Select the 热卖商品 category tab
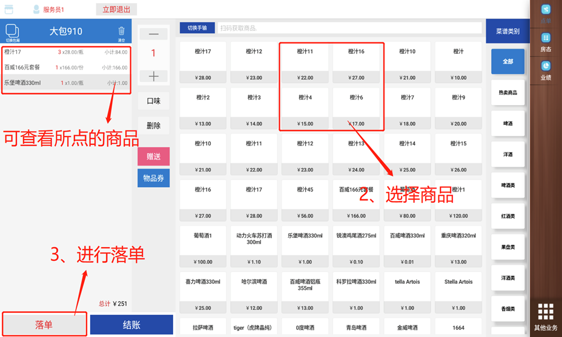The height and width of the screenshot is (337, 562). point(507,92)
